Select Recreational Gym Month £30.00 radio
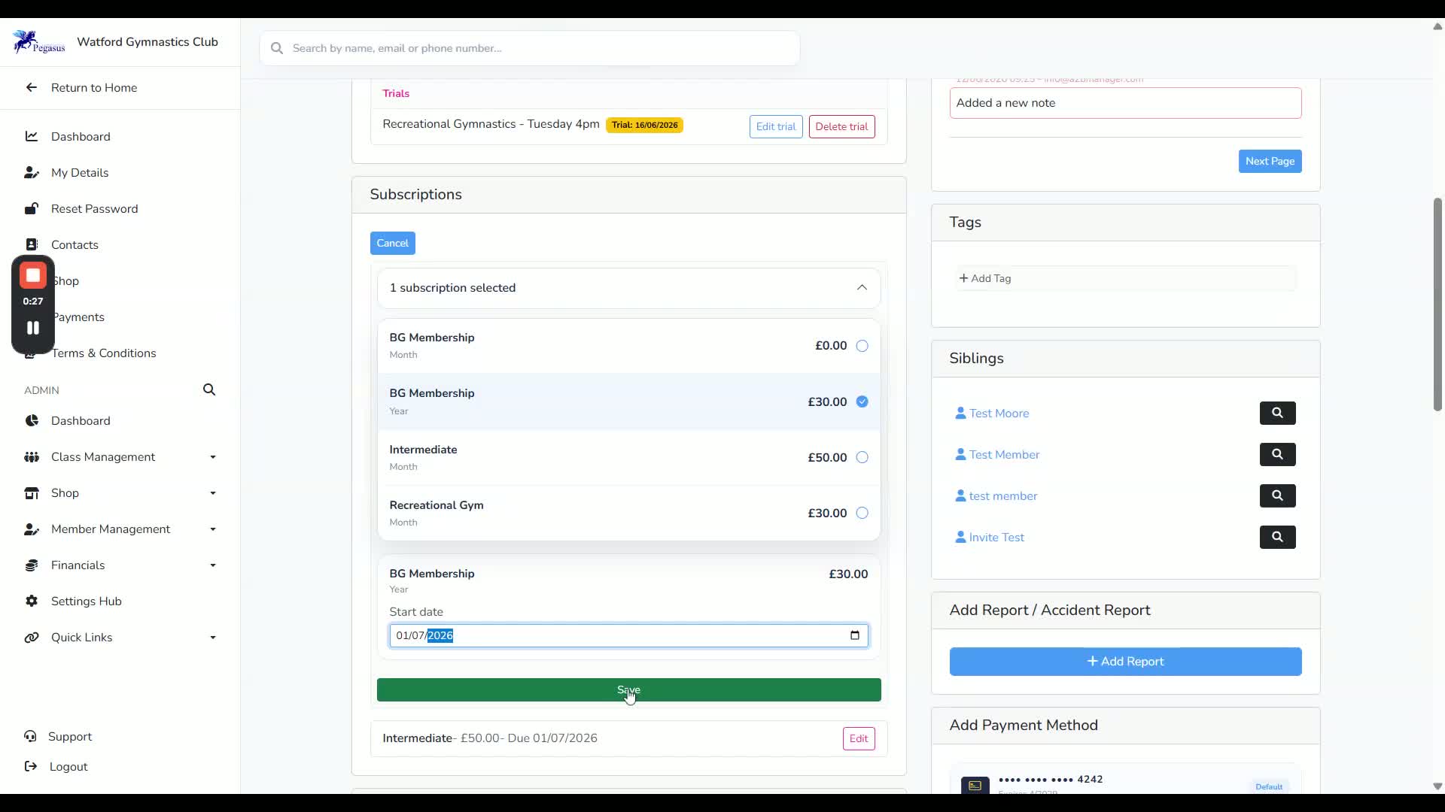 click(862, 513)
